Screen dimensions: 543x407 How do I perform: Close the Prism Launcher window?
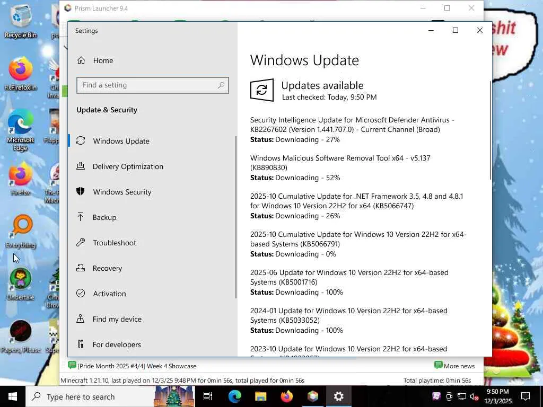pyautogui.click(x=471, y=8)
